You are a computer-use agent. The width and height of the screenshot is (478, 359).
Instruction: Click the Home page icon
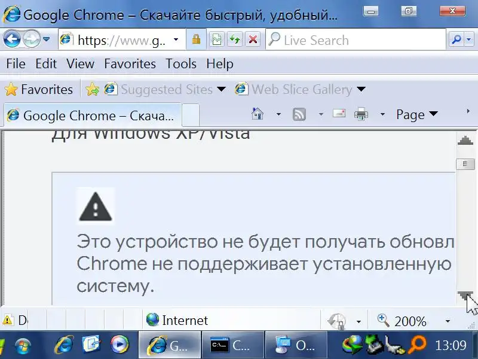[x=258, y=114]
